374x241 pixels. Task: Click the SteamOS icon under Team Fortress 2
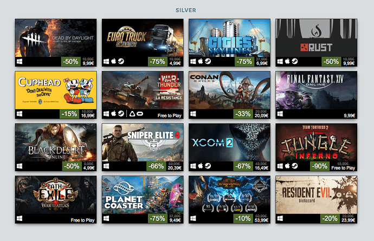(x=294, y=166)
